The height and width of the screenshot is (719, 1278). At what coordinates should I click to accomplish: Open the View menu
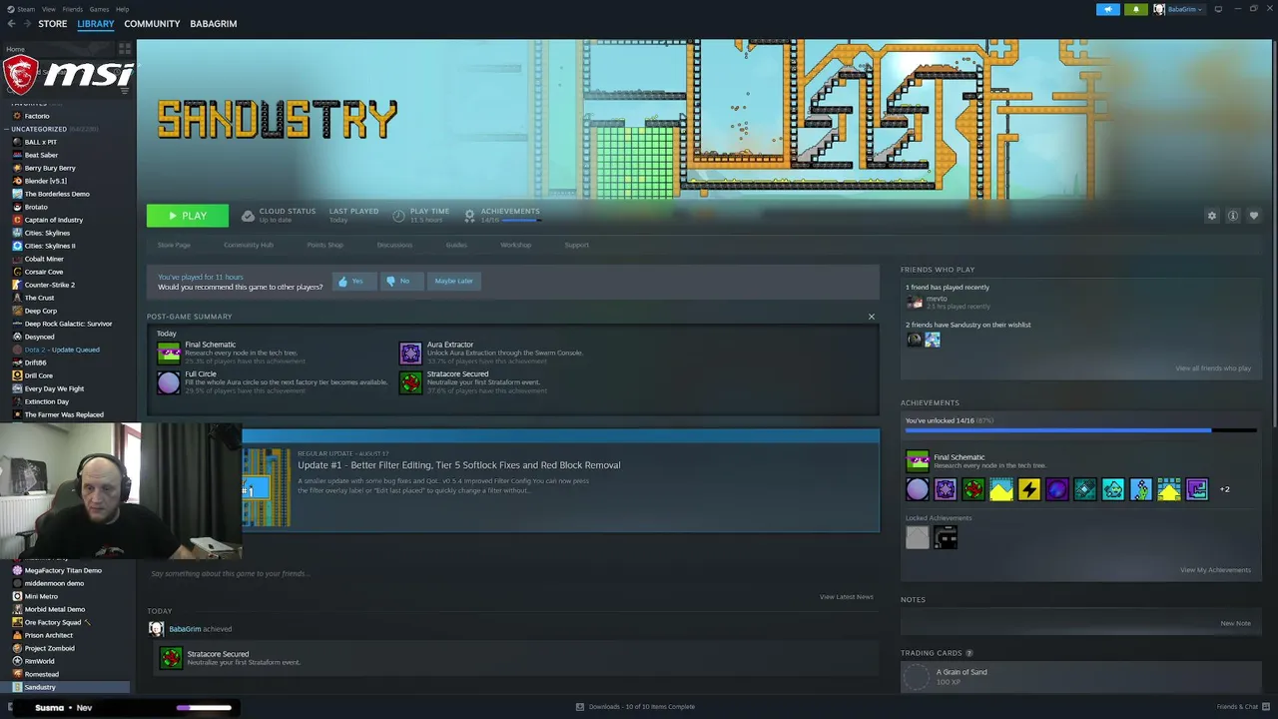pyautogui.click(x=48, y=9)
